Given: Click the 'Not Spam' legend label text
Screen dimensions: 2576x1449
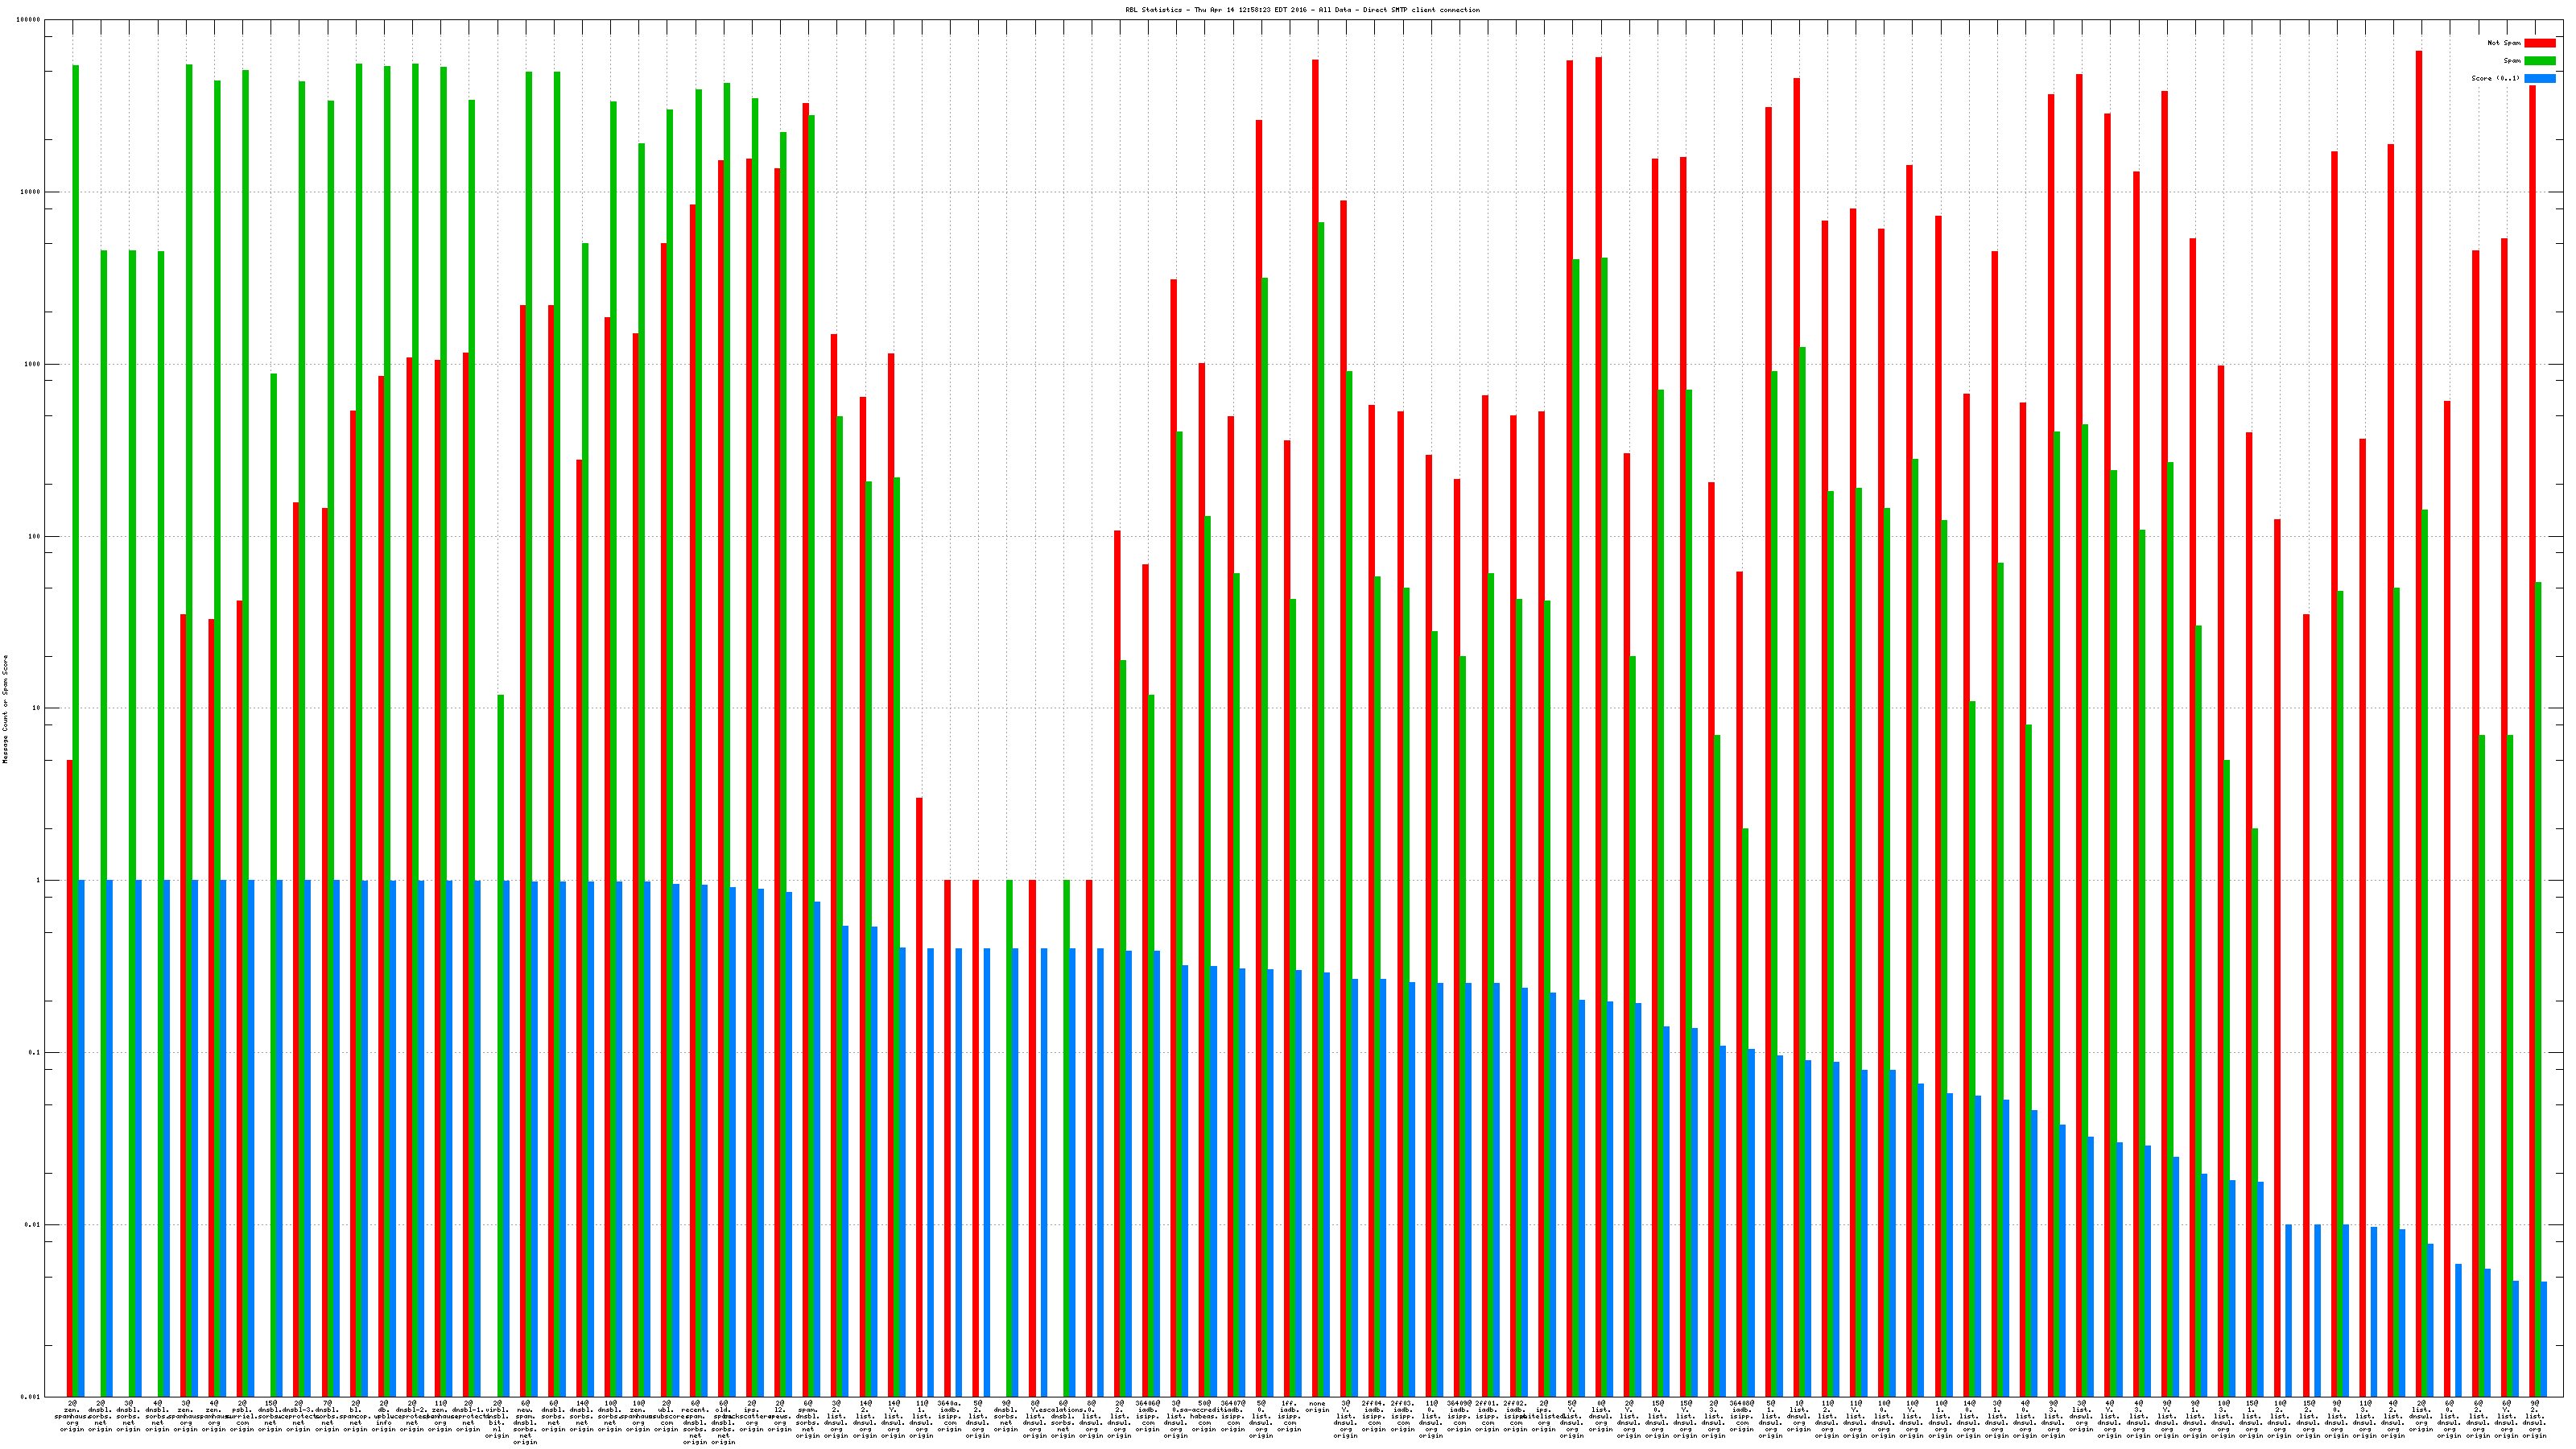Looking at the screenshot, I should click(x=2504, y=43).
